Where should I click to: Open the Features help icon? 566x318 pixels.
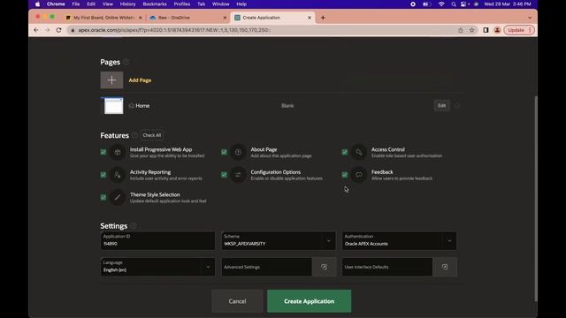pyautogui.click(x=134, y=135)
